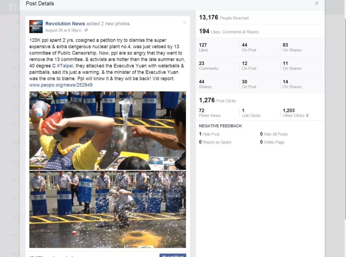Click the Other Clicks info icon
Screen dimensions: 346x257
click(307, 115)
